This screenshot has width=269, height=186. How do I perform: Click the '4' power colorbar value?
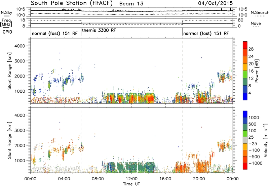(x=249, y=93)
